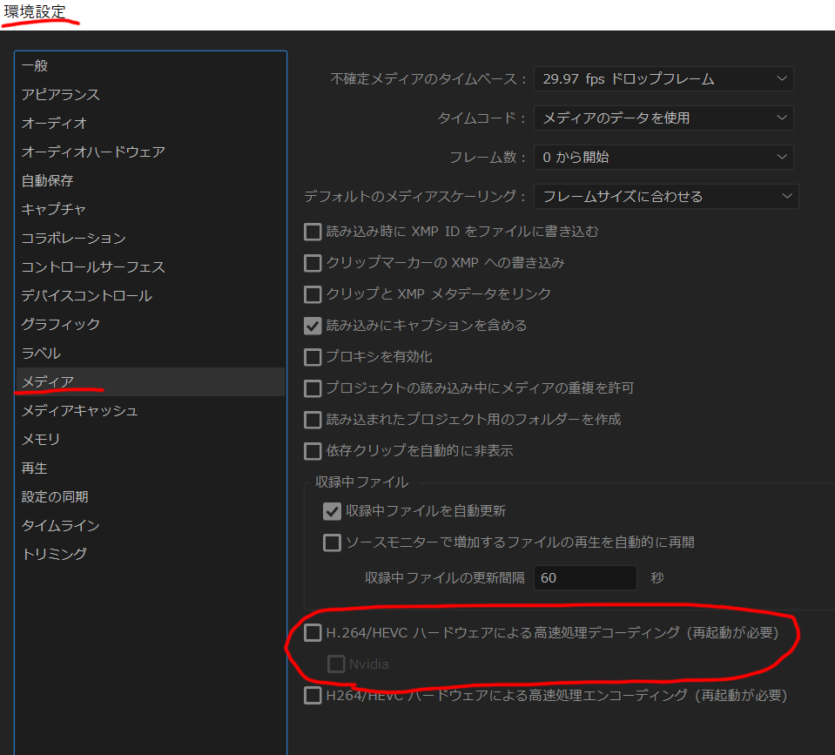Enable 読み込み時に XMP ID をファイルに書き込む
The image size is (835, 755).
click(313, 232)
